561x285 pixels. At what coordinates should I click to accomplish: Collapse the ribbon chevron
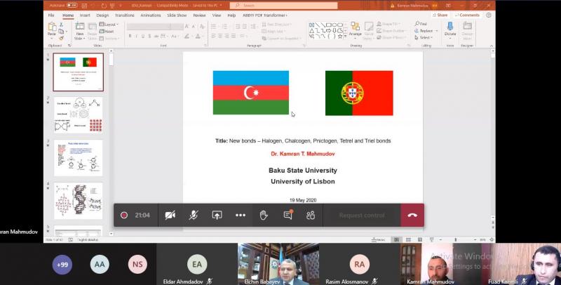[x=492, y=46]
